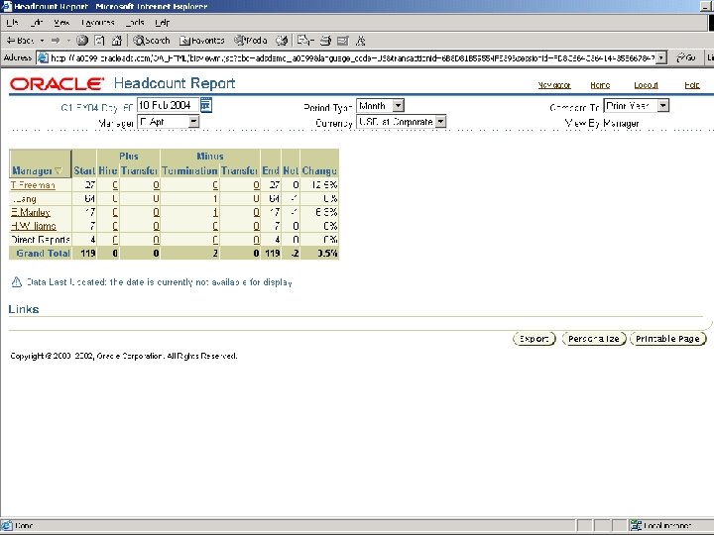This screenshot has width=714, height=535.
Task: Click the Internet Explorer title bar icon
Action: tap(6, 6)
